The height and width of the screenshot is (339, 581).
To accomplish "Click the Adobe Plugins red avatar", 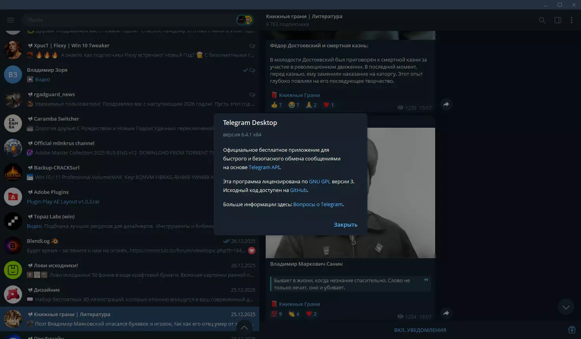I will [13, 197].
